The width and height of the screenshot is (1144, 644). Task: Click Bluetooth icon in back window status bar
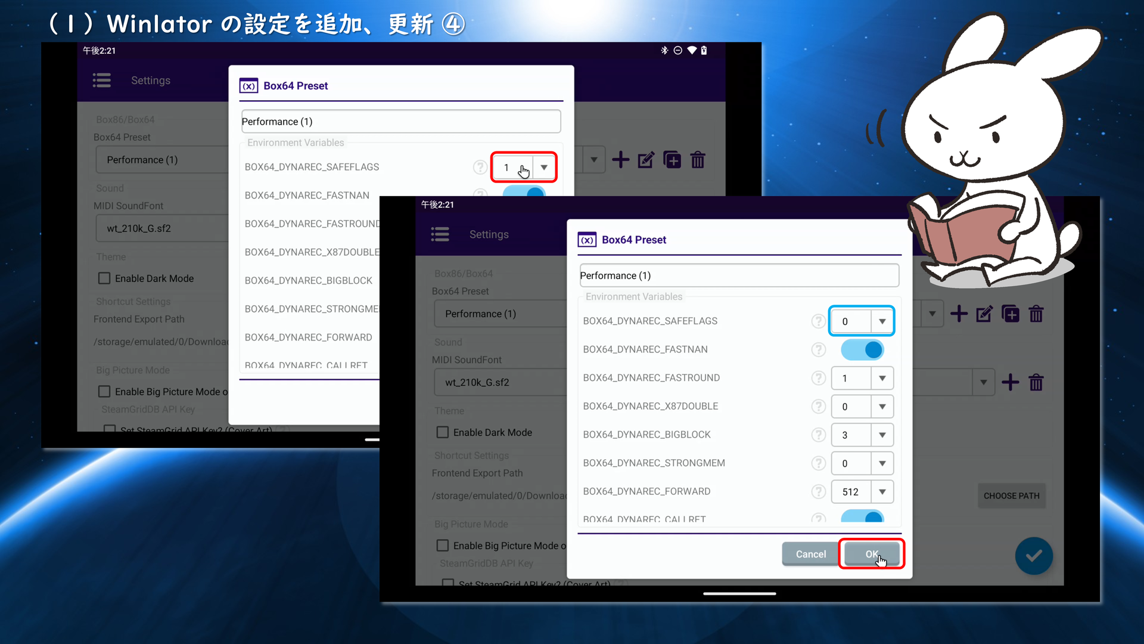pyautogui.click(x=664, y=51)
